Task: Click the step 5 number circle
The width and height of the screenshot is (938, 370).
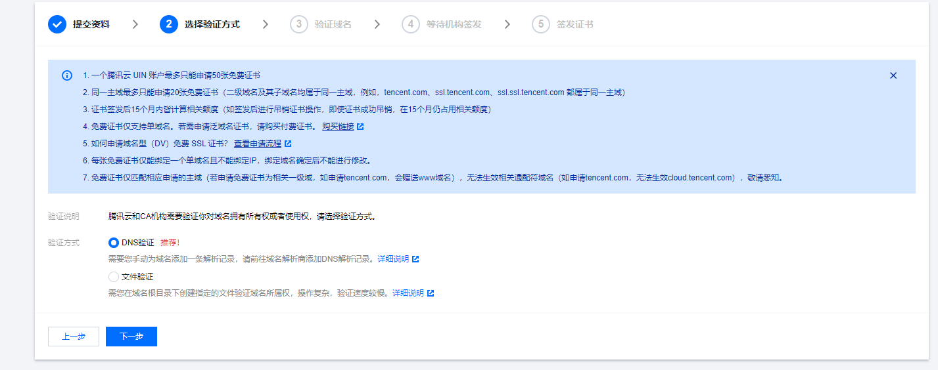Action: [541, 25]
